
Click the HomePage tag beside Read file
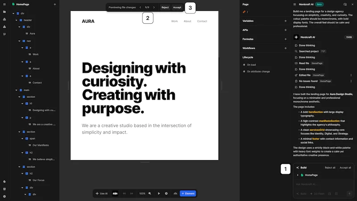pyautogui.click(x=317, y=63)
